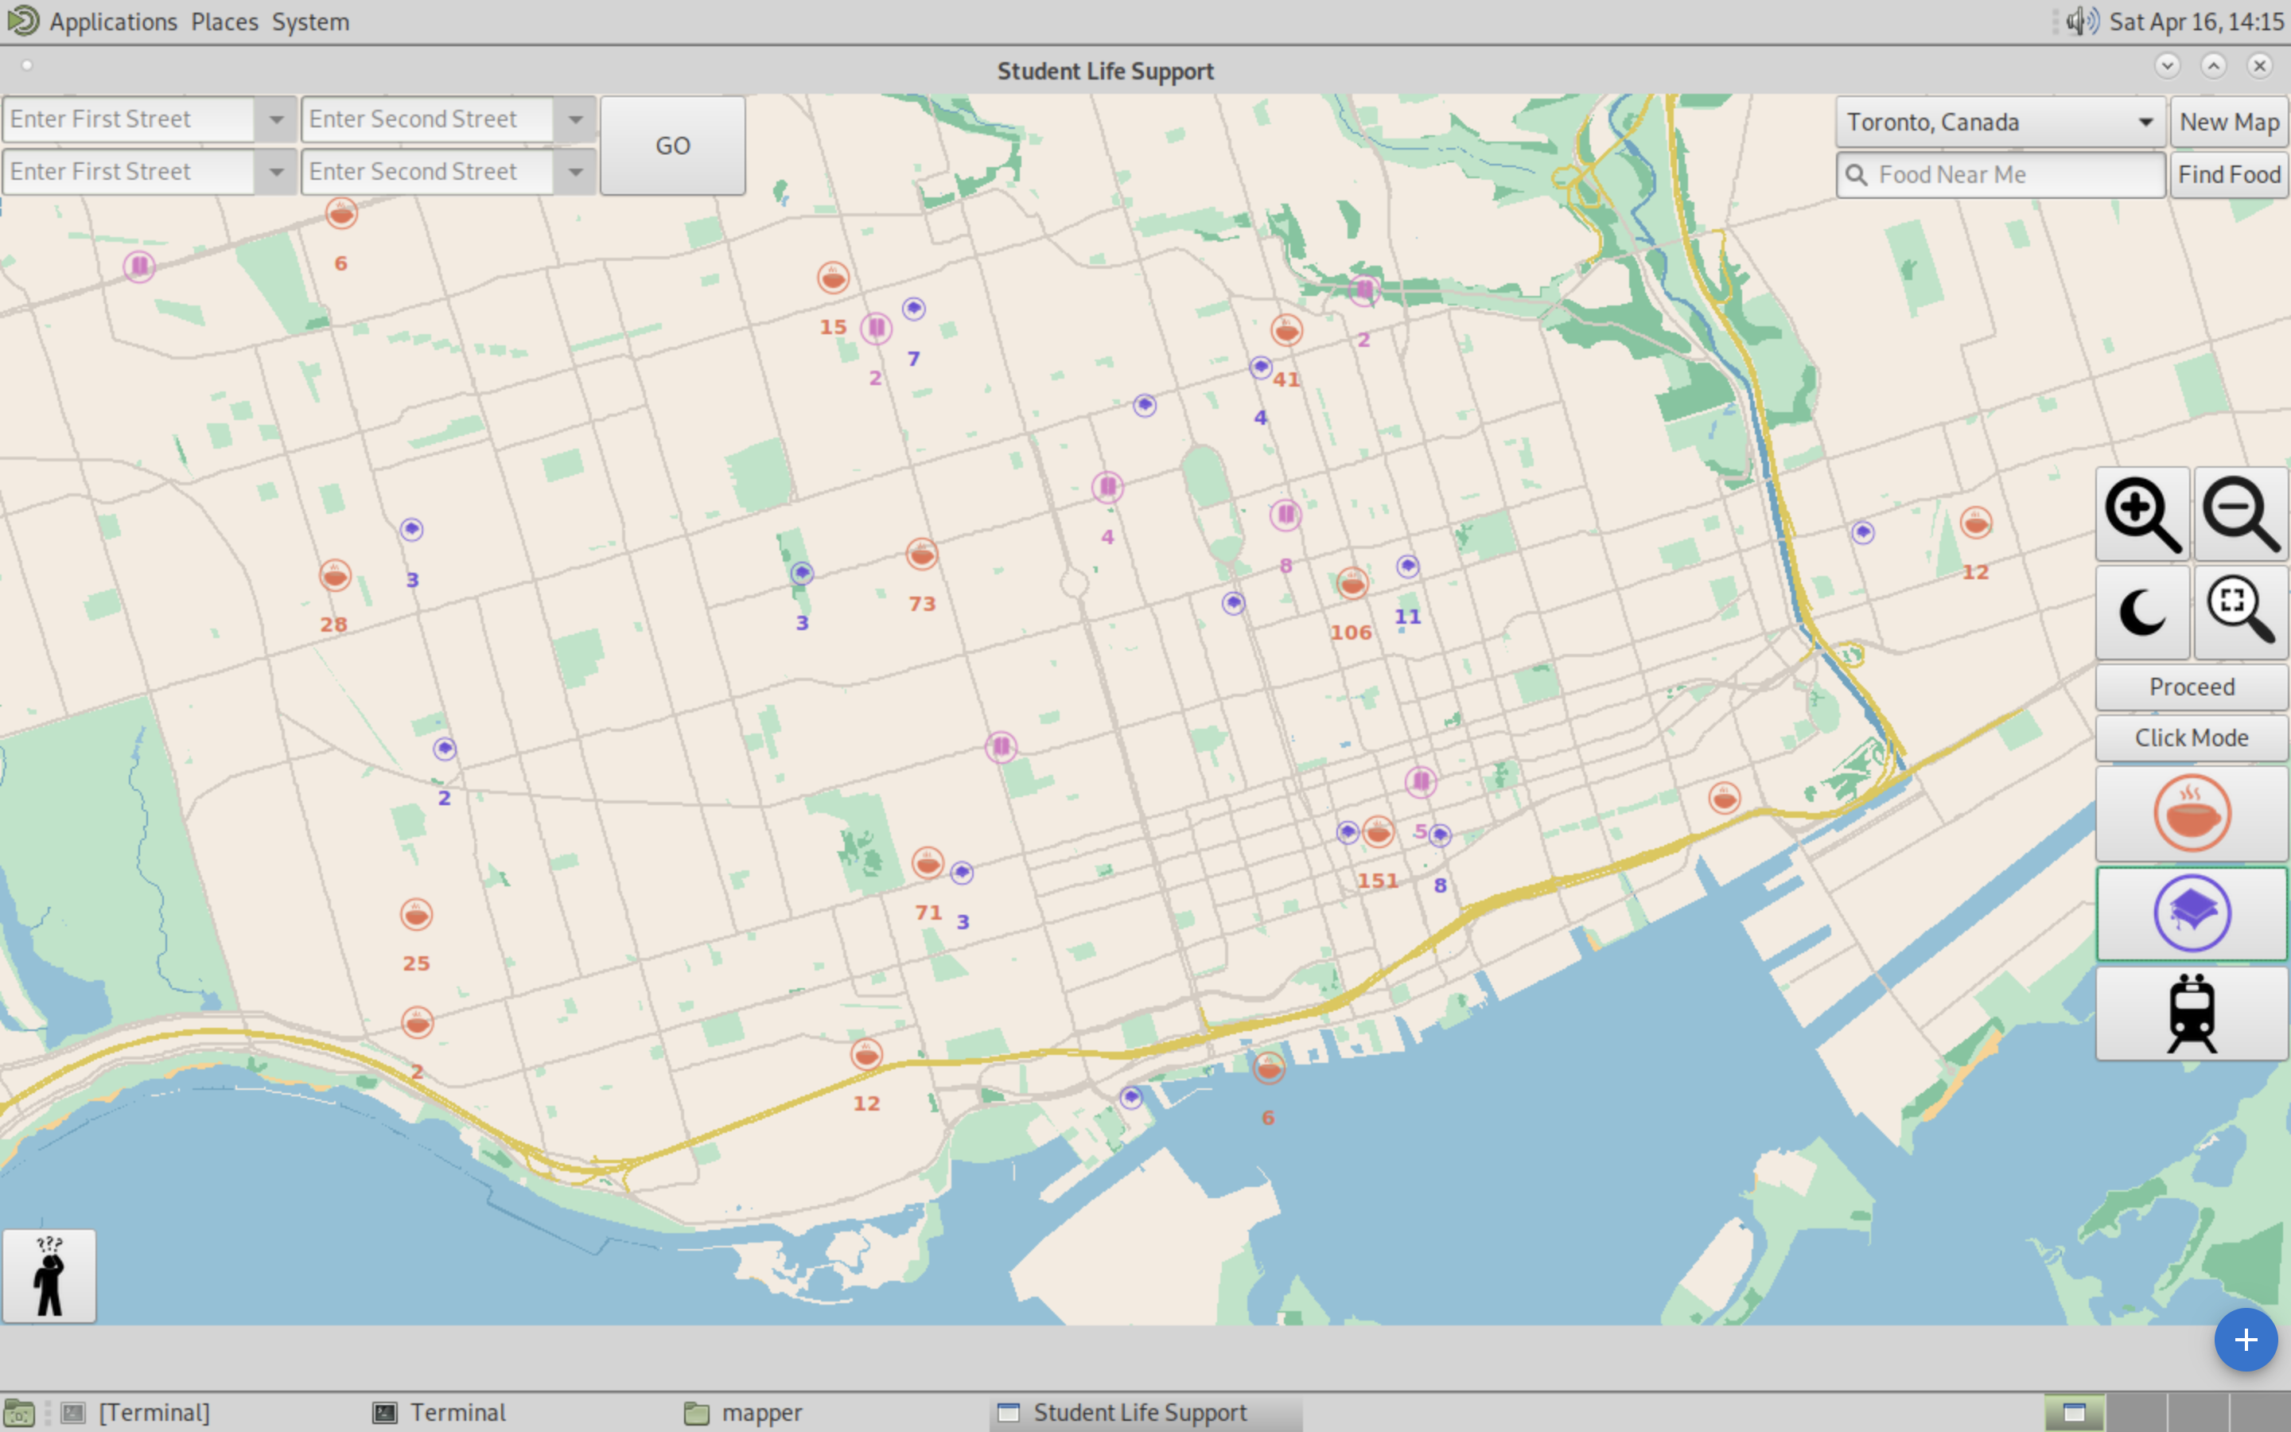Click the blue plus floating button

[2246, 1339]
